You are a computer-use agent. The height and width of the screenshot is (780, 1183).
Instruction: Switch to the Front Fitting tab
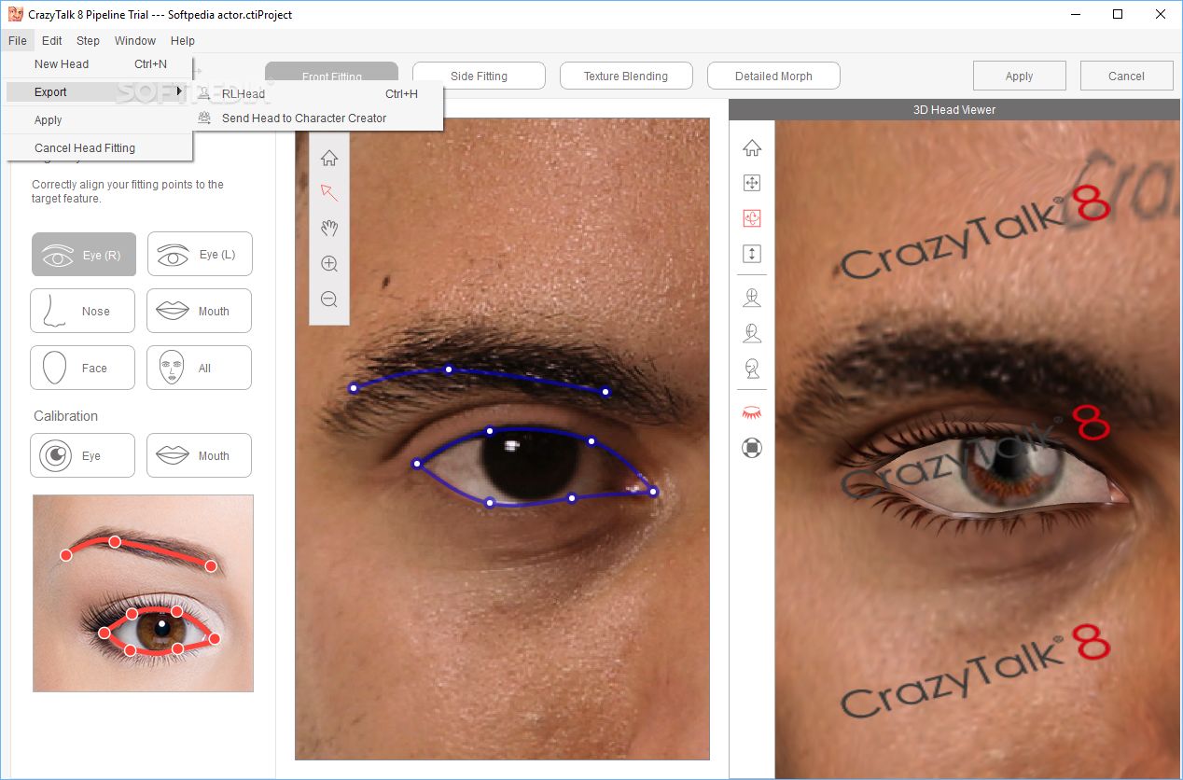[x=331, y=76]
